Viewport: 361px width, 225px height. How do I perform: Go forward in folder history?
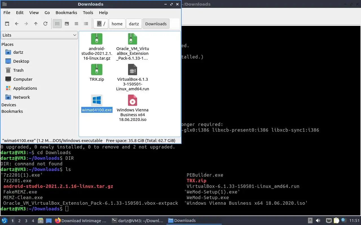pos(26,24)
